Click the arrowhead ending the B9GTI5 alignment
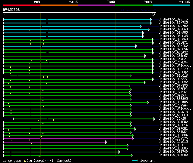This screenshot has height=163, width=193. pyautogui.click(x=151, y=20)
